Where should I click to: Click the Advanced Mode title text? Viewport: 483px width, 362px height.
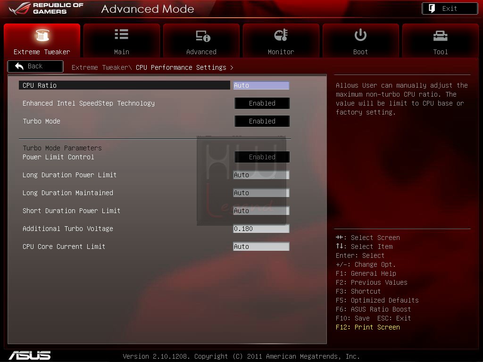click(148, 9)
